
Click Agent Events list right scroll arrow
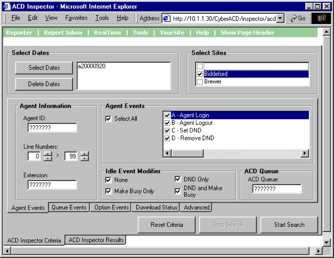point(305,153)
